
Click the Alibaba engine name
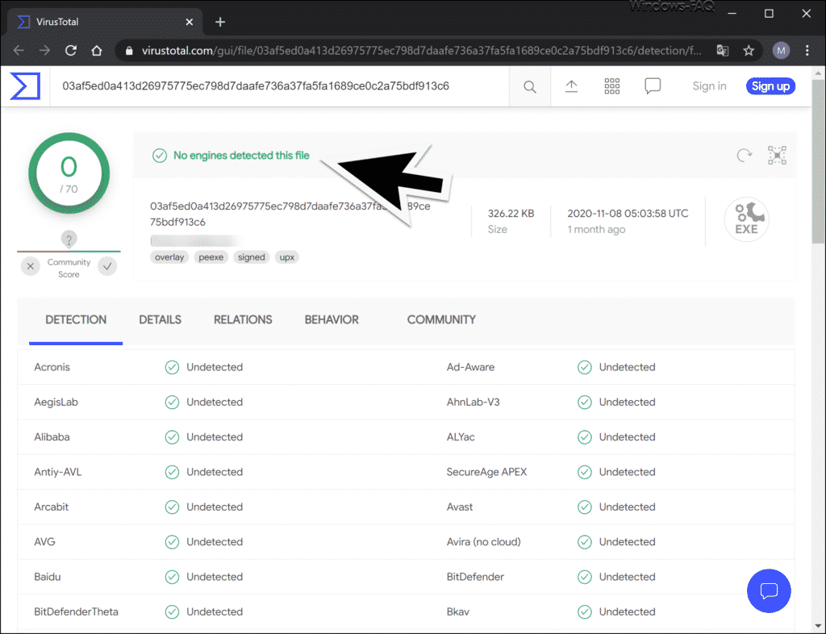(x=52, y=437)
